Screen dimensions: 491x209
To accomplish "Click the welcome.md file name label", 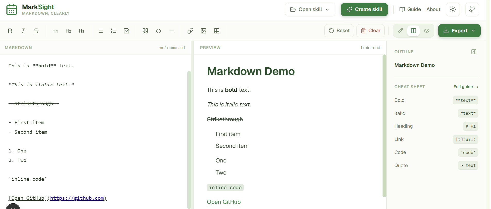I will click(x=172, y=48).
